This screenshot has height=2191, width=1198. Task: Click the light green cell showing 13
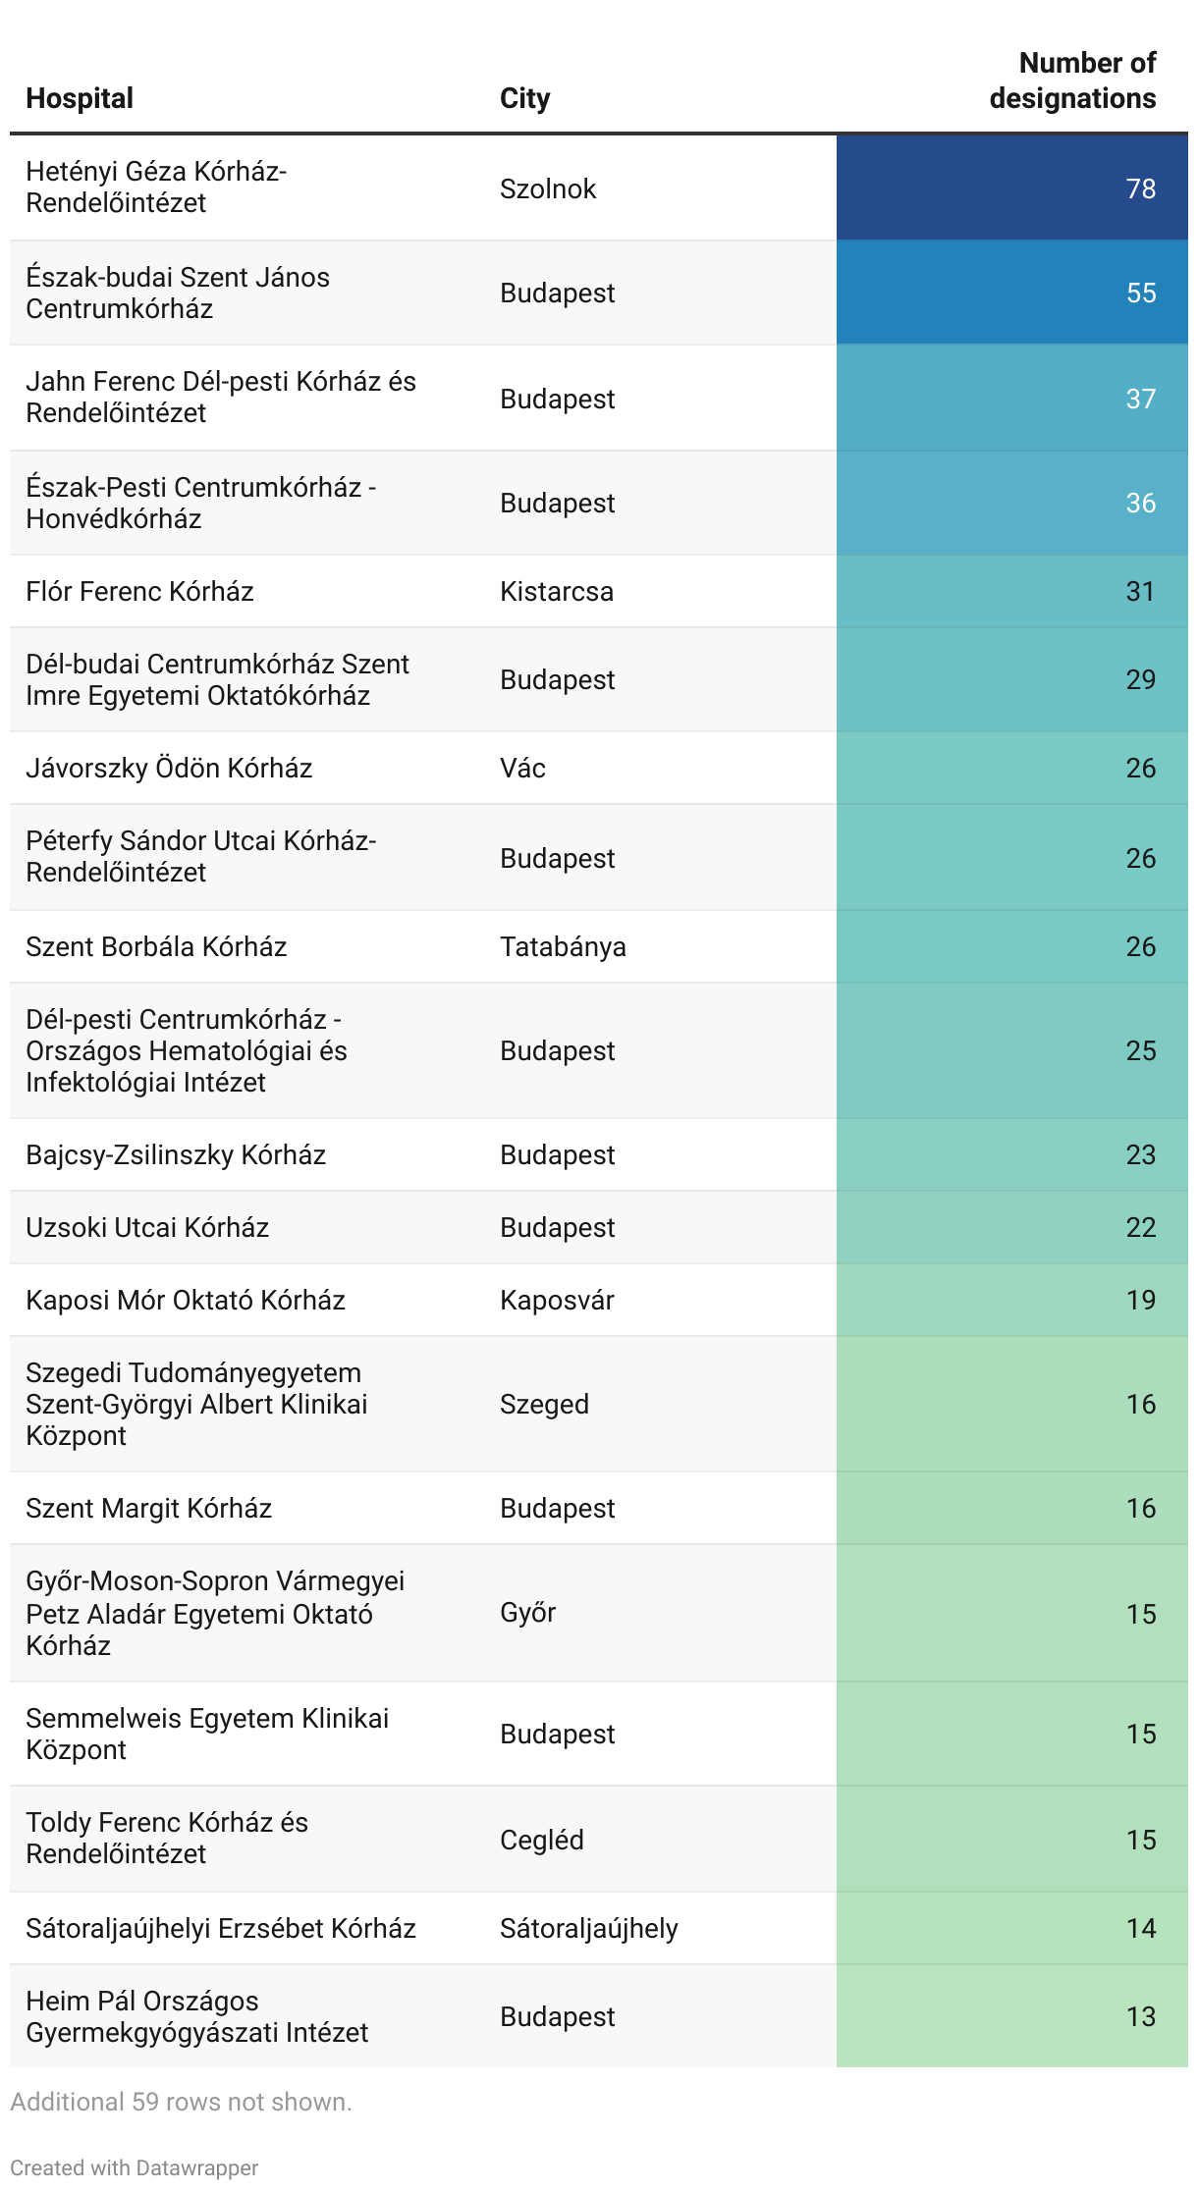point(1011,2016)
